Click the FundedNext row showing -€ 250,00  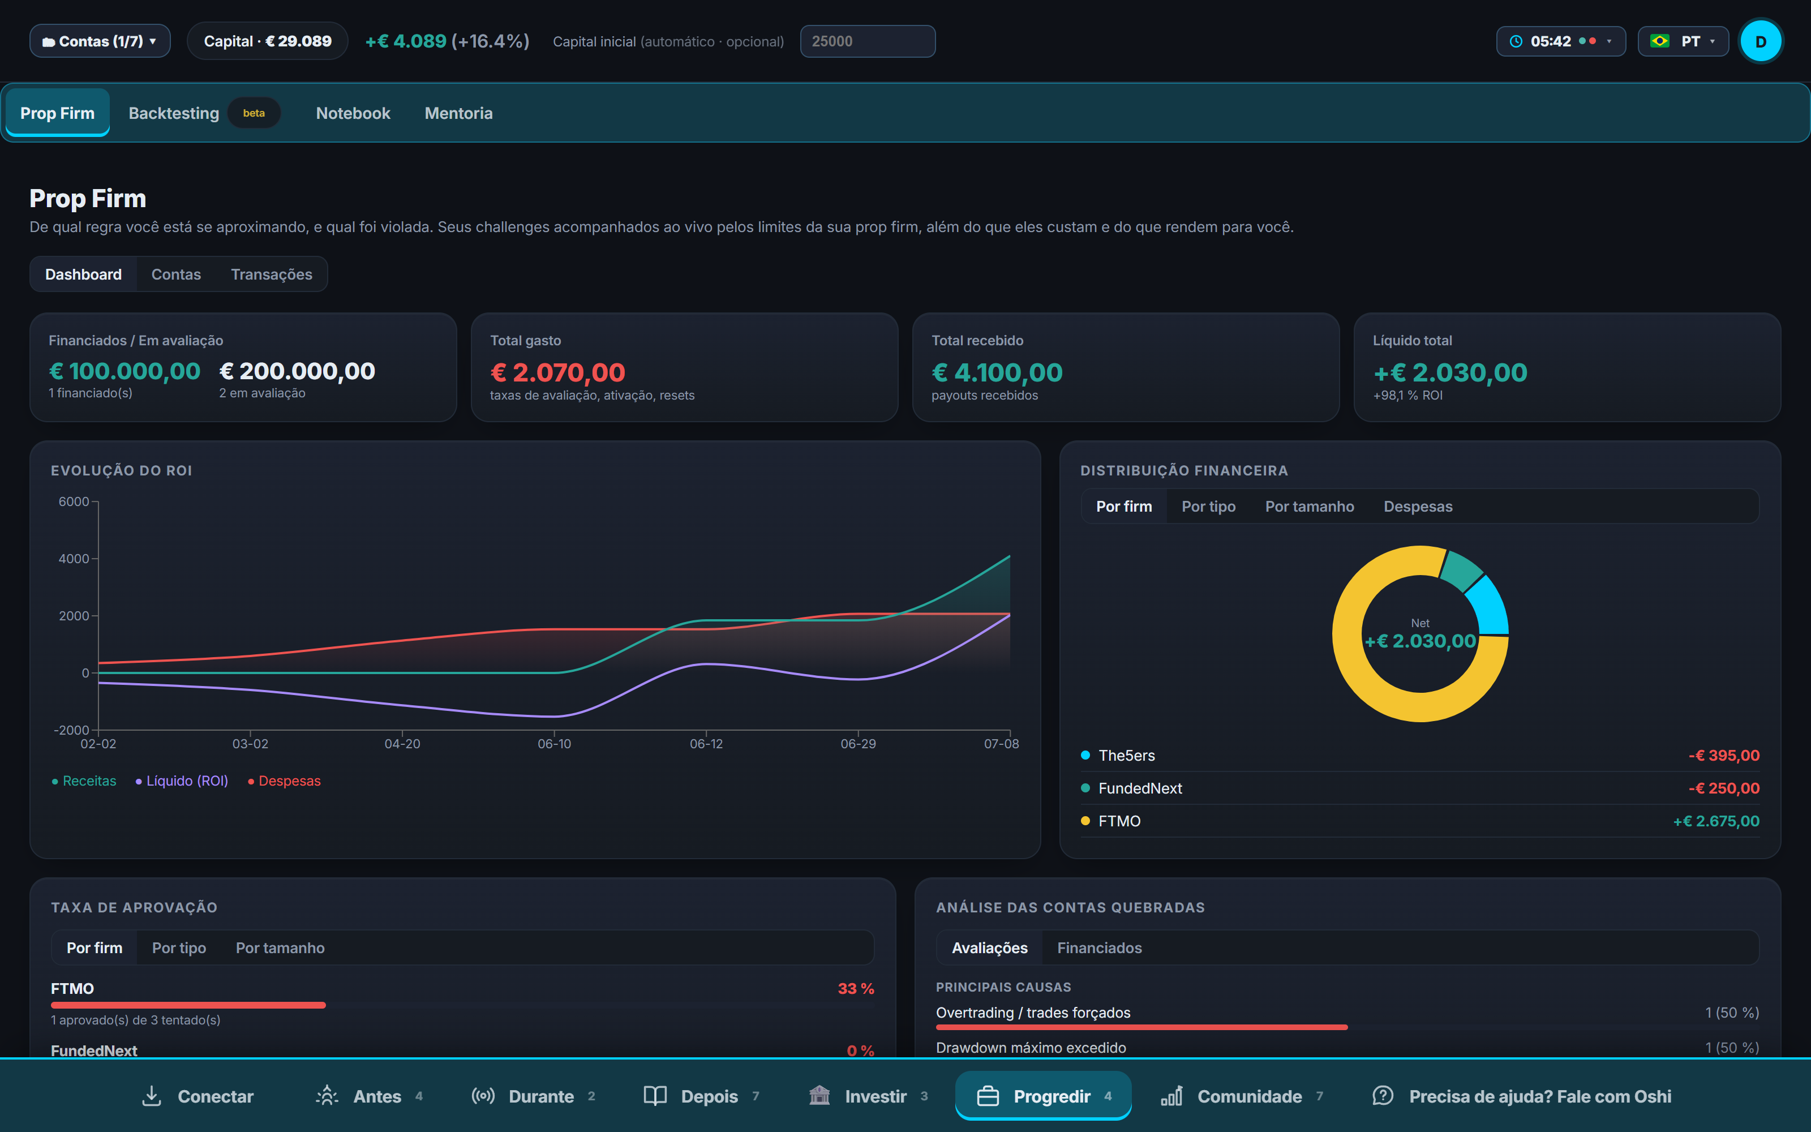tap(1419, 788)
